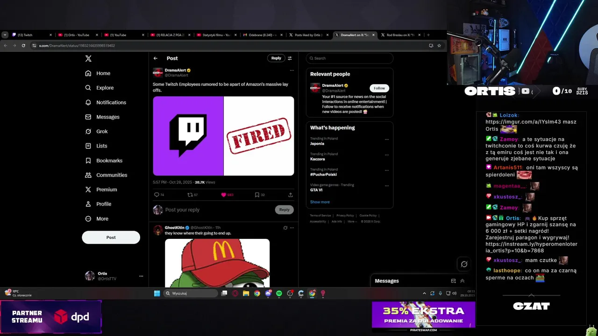
Task: Click the repost icon with 57
Action: click(x=190, y=195)
